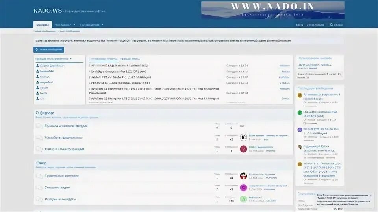Screen dimensions: 378x212
Task: Open the fifth user in new users list
Action: (44, 88)
